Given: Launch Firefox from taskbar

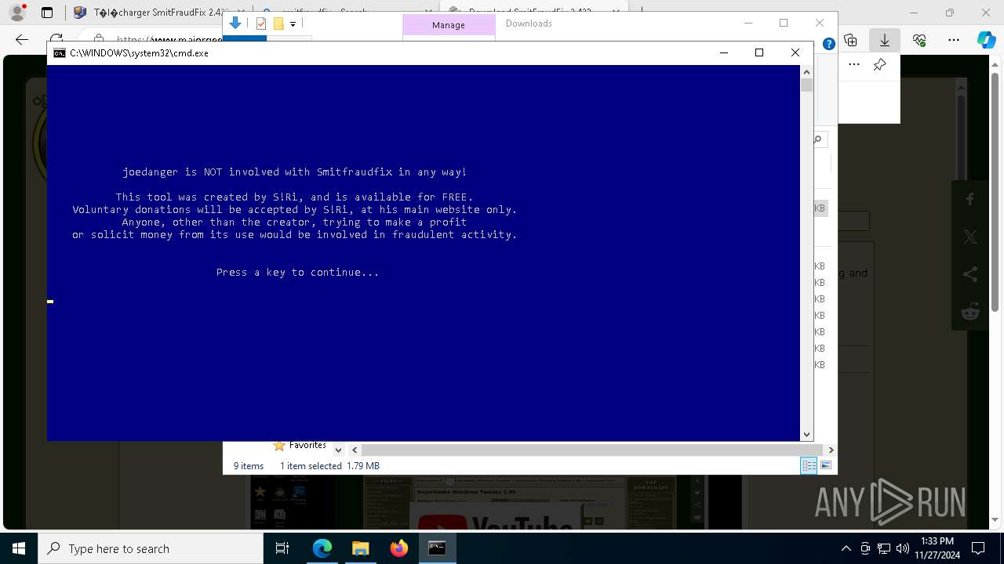Looking at the screenshot, I should [399, 548].
